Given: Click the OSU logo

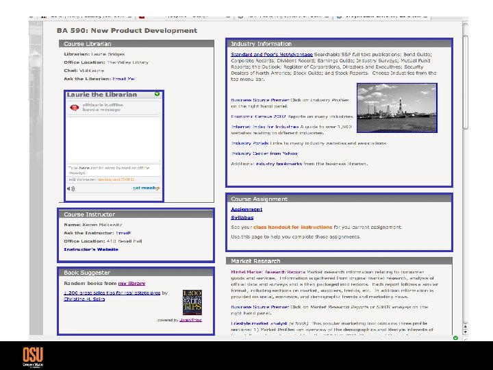Looking at the screenshot, I should pyautogui.click(x=33, y=357).
